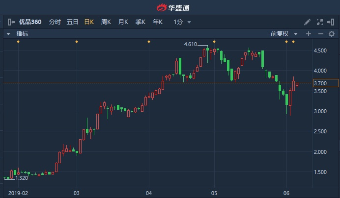Select the 季K period
This screenshot has height=198, width=340.
pos(141,22)
